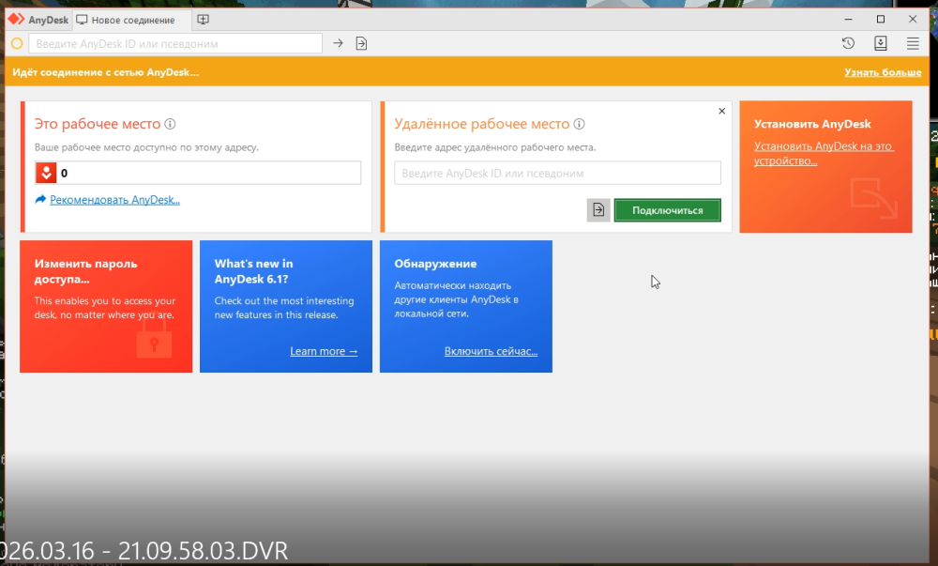
Task: Click the connect arrow next to the address bar
Action: 338,43
